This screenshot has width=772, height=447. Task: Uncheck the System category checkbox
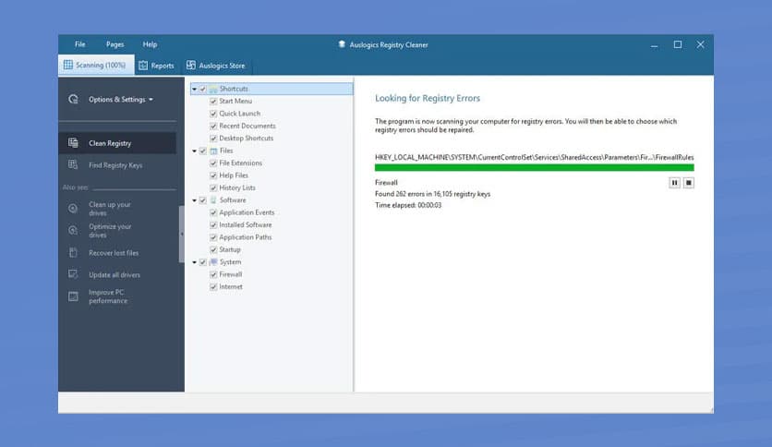[x=203, y=262]
